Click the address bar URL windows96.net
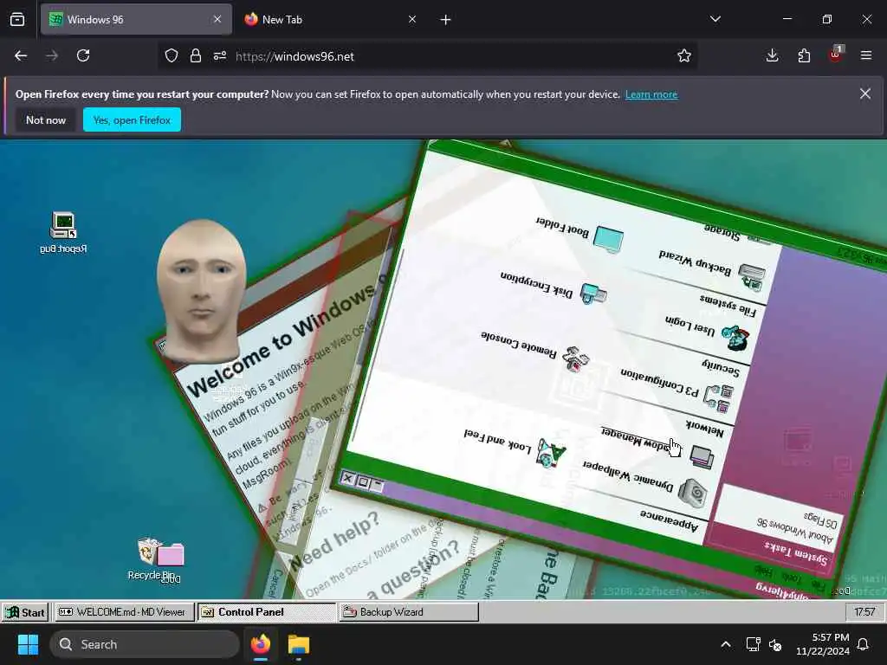 point(295,56)
